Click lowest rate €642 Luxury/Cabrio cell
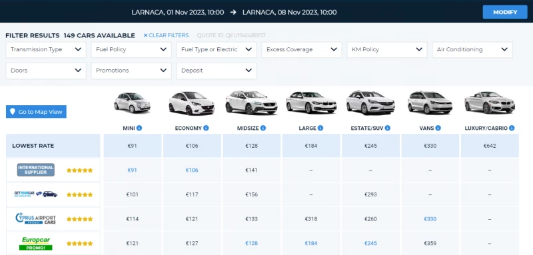 (490, 146)
